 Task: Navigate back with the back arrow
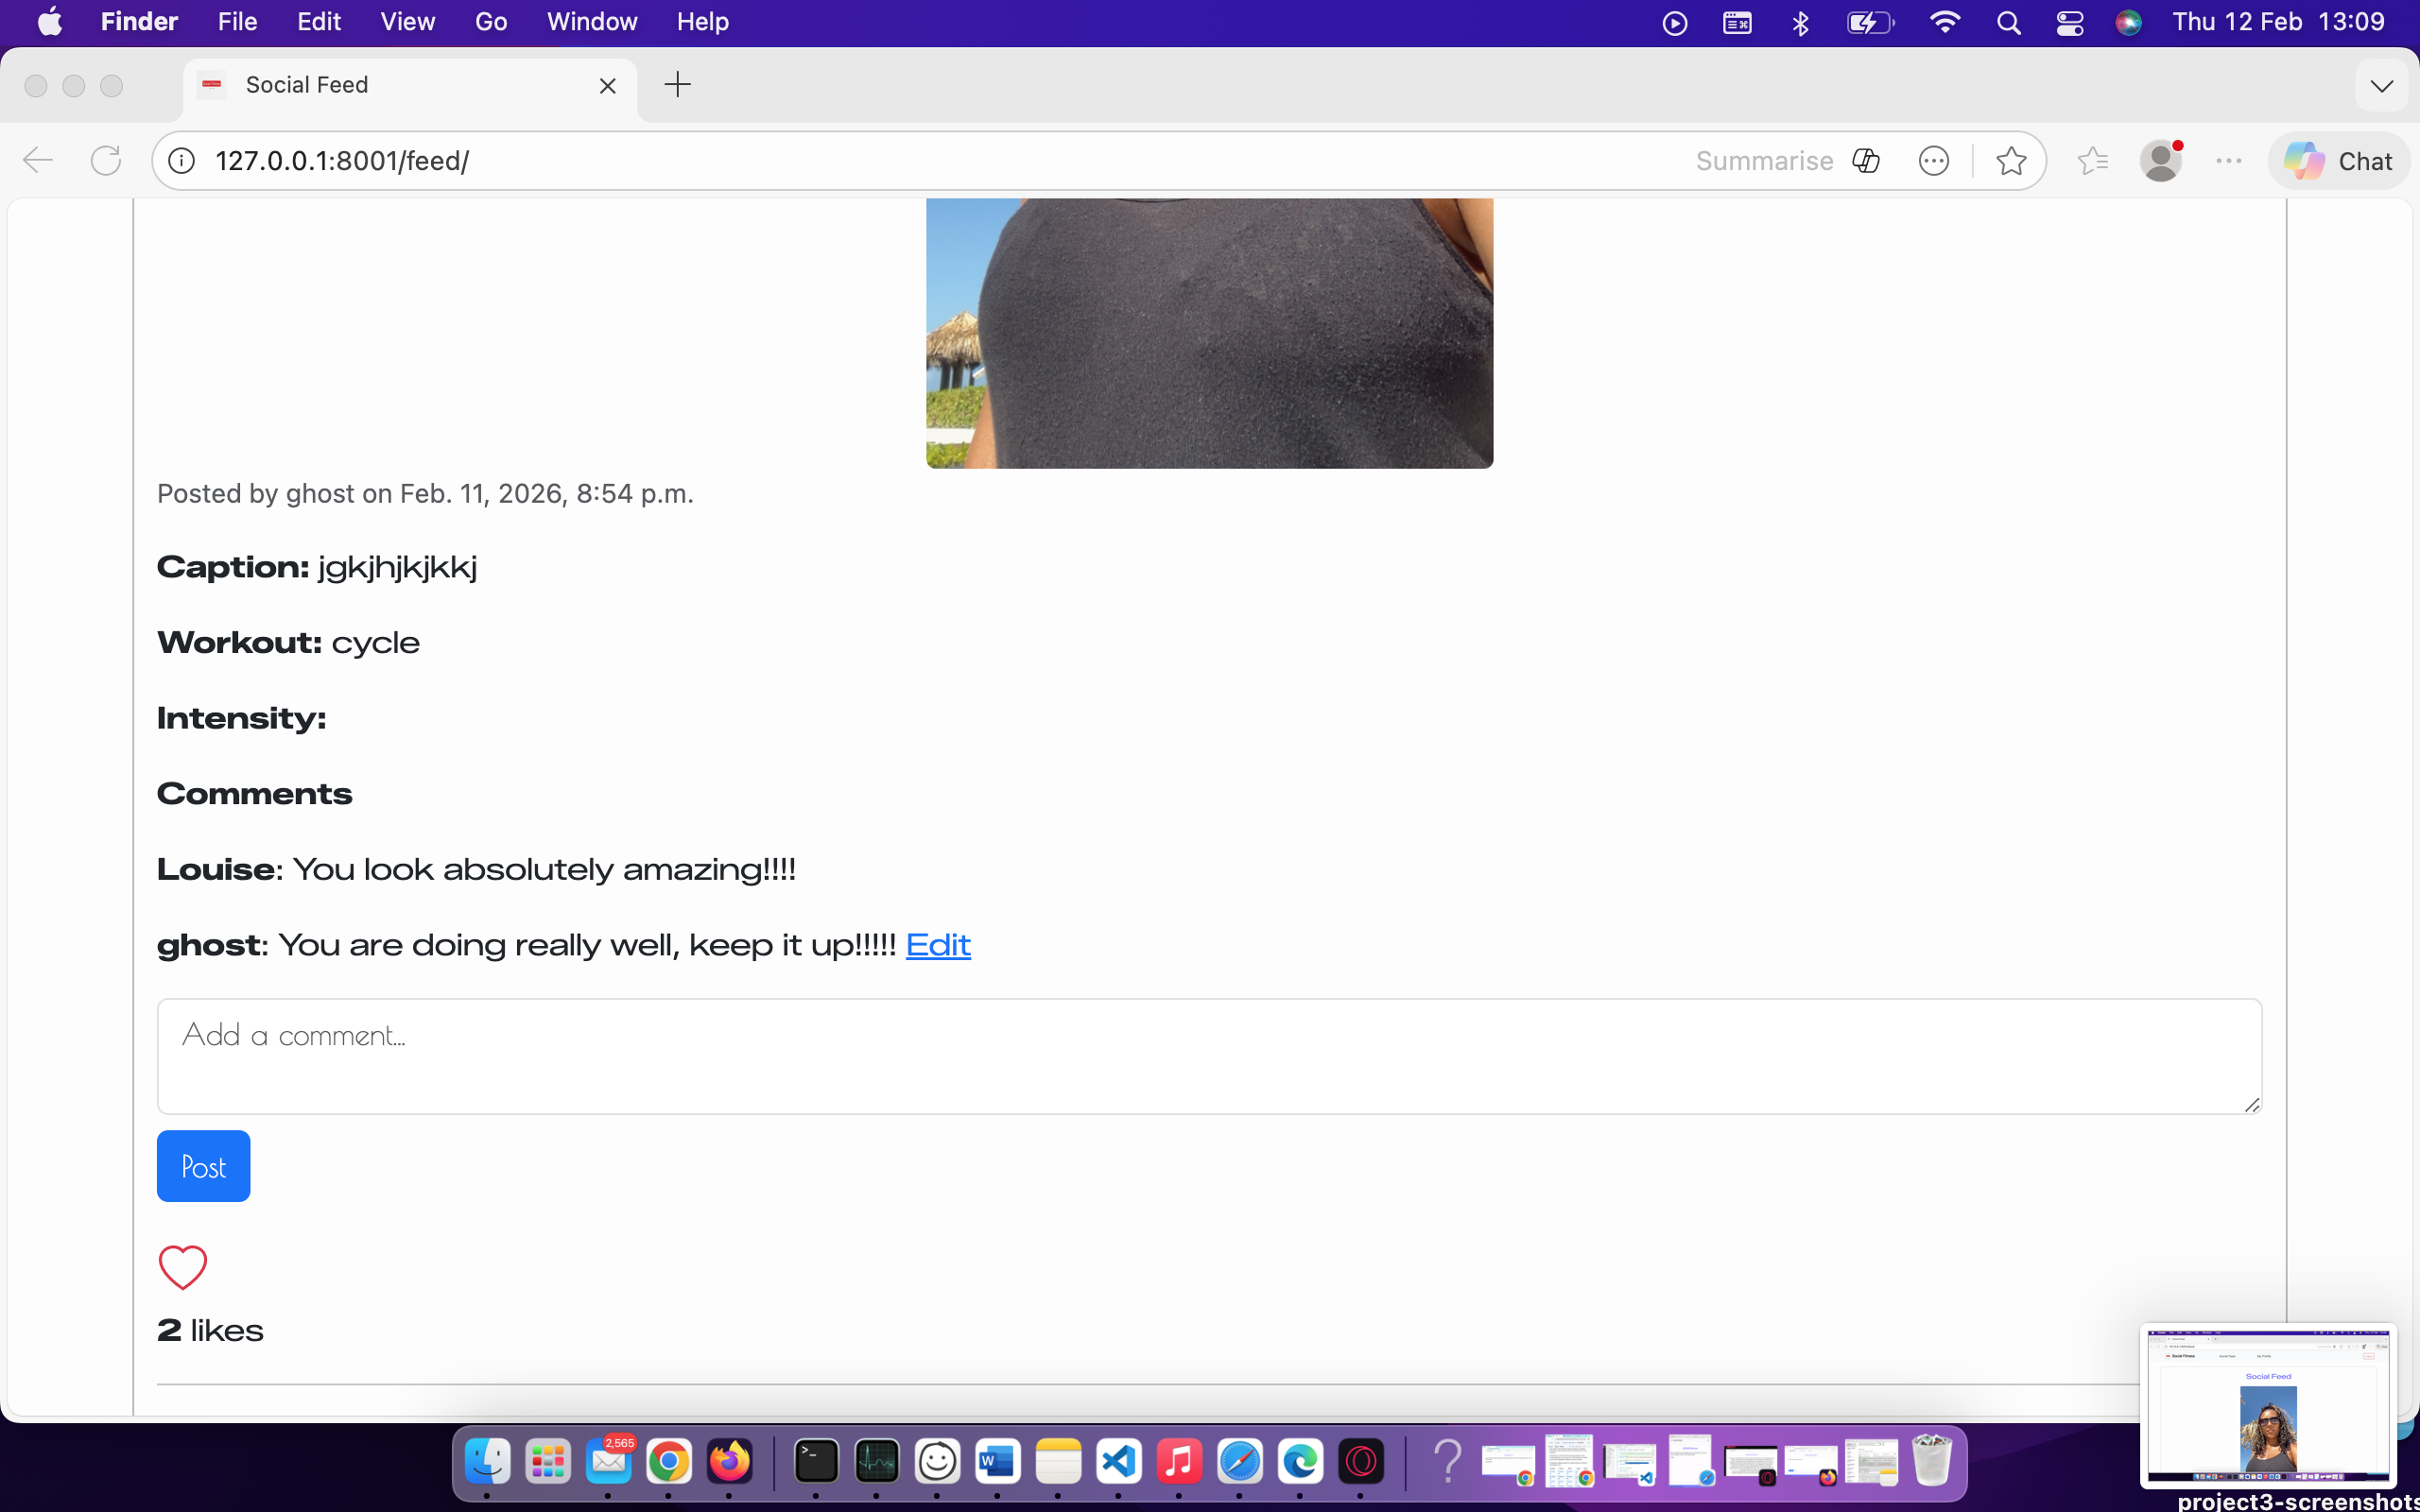[x=37, y=160]
